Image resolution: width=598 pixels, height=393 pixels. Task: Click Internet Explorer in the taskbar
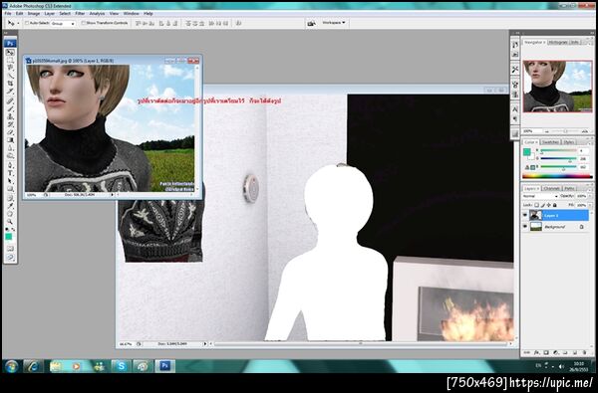point(33,366)
